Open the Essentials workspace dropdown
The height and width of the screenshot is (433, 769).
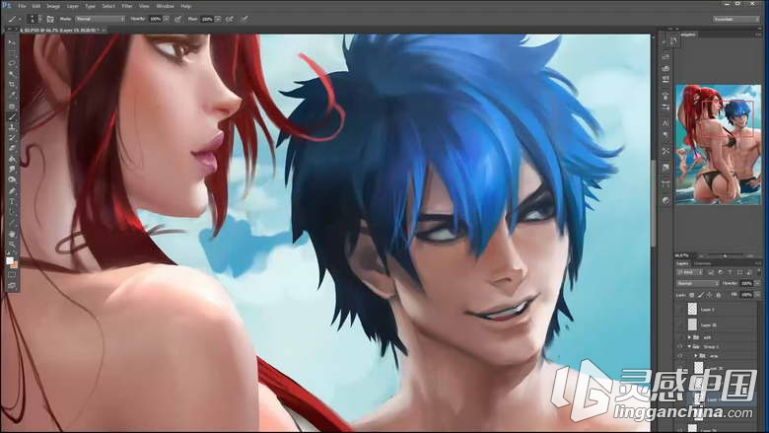pyautogui.click(x=736, y=19)
